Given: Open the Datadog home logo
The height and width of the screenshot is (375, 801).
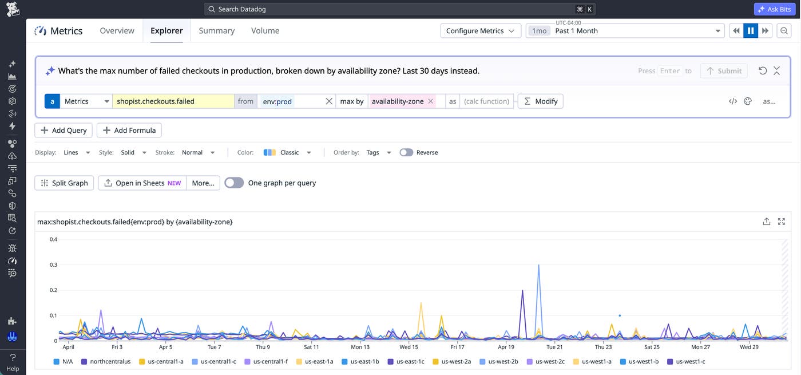Looking at the screenshot, I should point(13,9).
